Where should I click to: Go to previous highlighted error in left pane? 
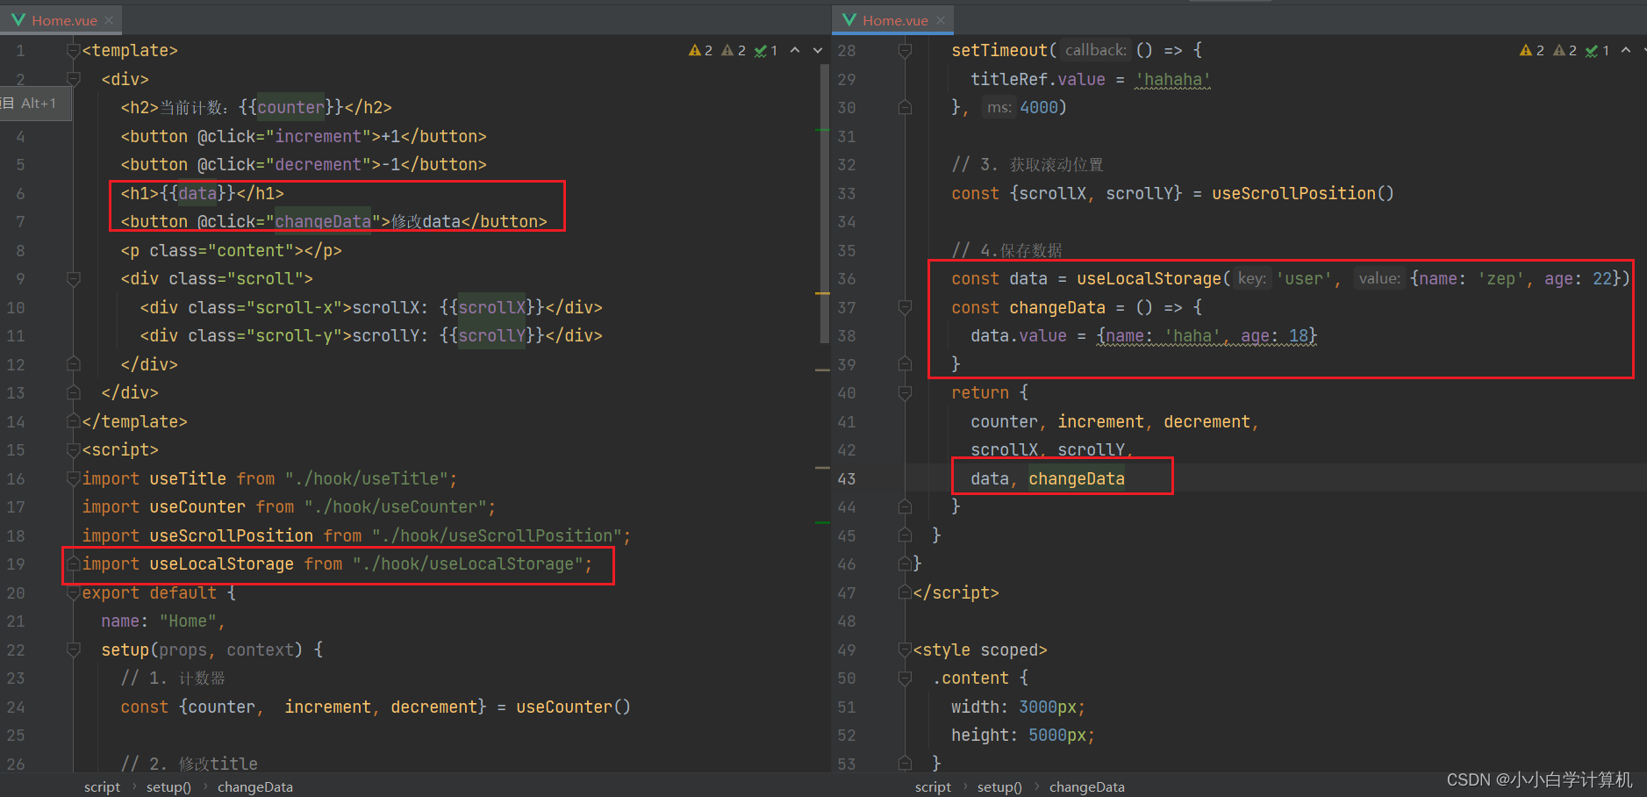795,50
